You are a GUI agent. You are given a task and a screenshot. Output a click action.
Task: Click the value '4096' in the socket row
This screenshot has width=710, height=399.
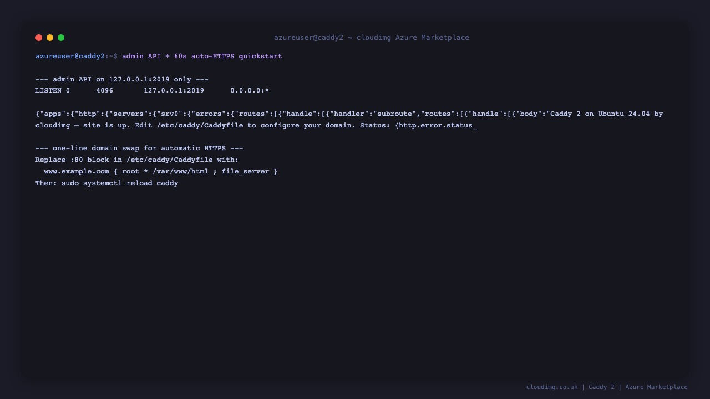click(x=105, y=91)
